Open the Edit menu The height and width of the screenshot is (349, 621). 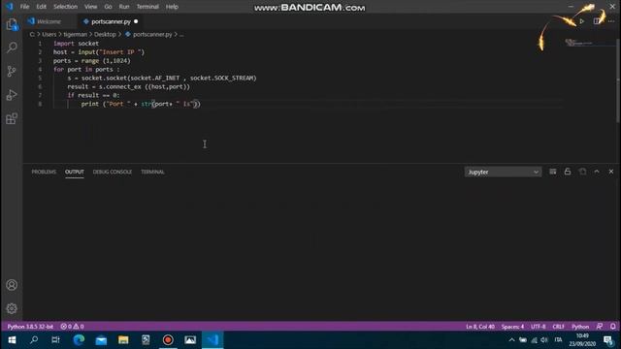point(41,7)
